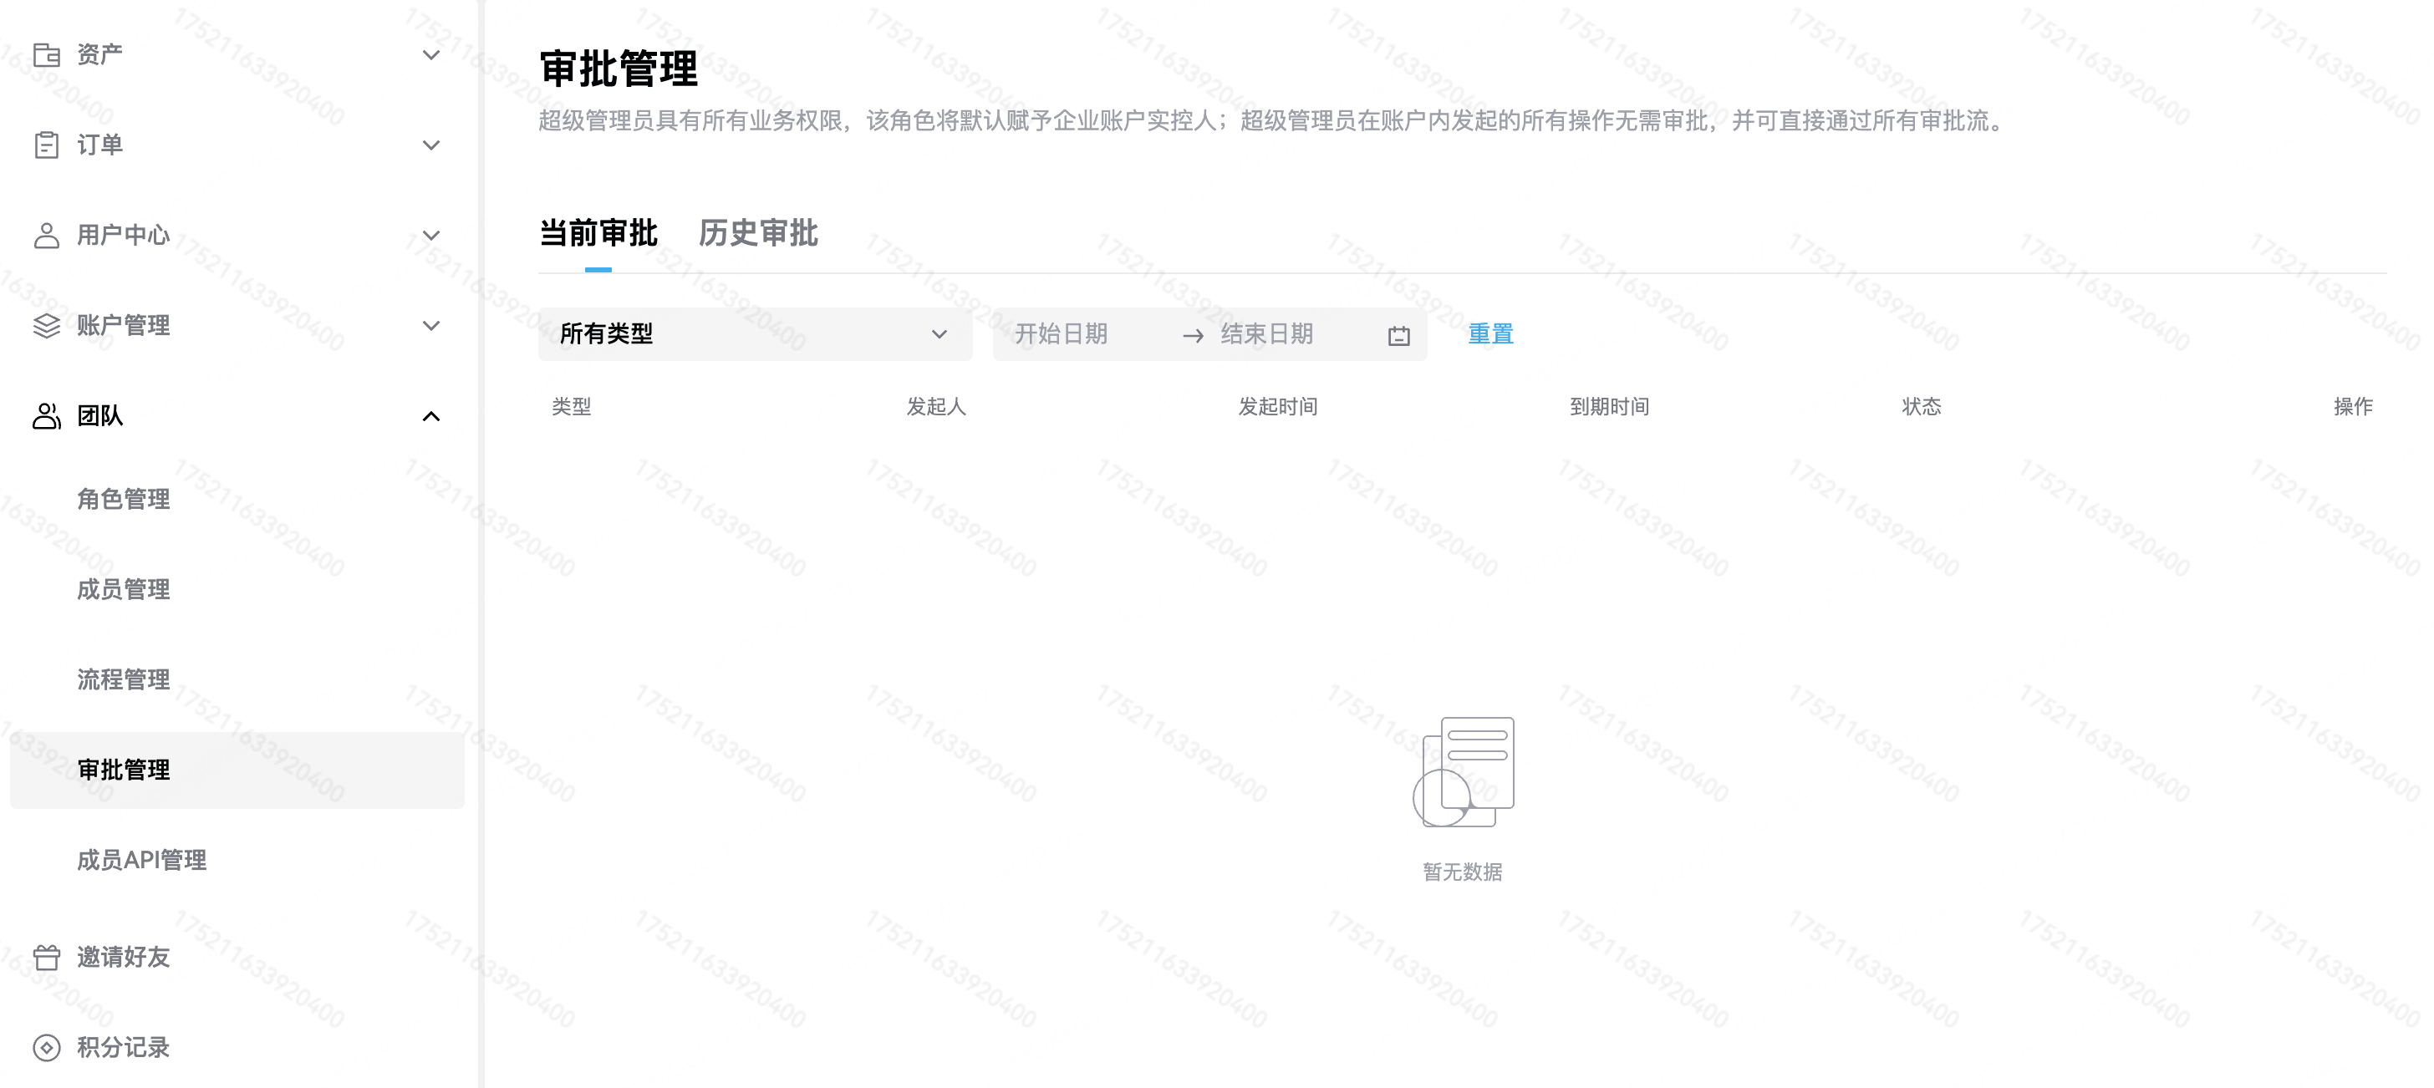Click the 积分记录 diamond icon
The height and width of the screenshot is (1088, 2434).
(46, 1047)
